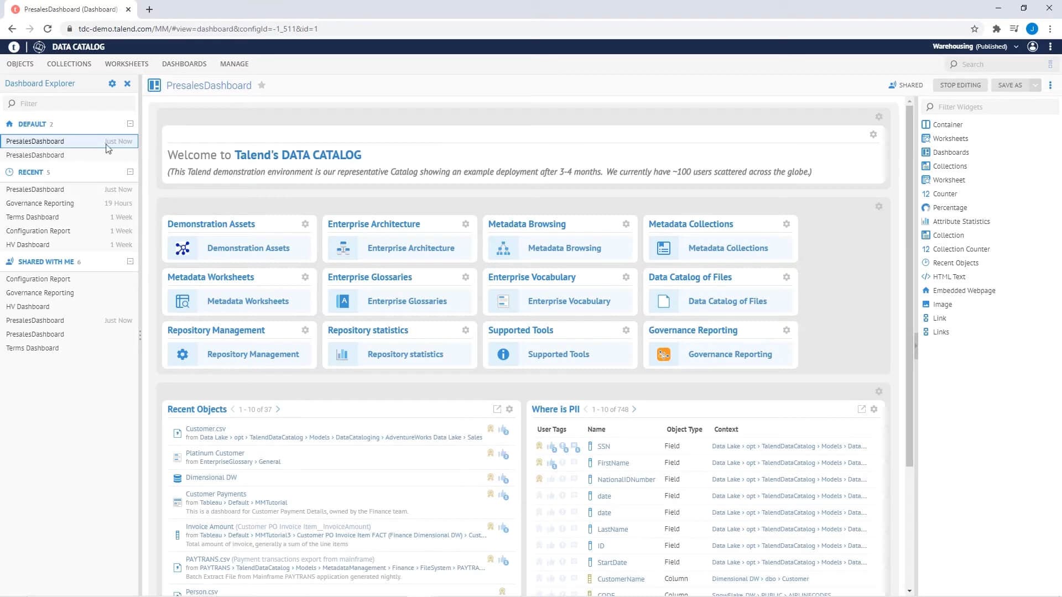Collapse the RECENT section in Dashboard Explorer
This screenshot has width=1062, height=597.
tap(129, 172)
